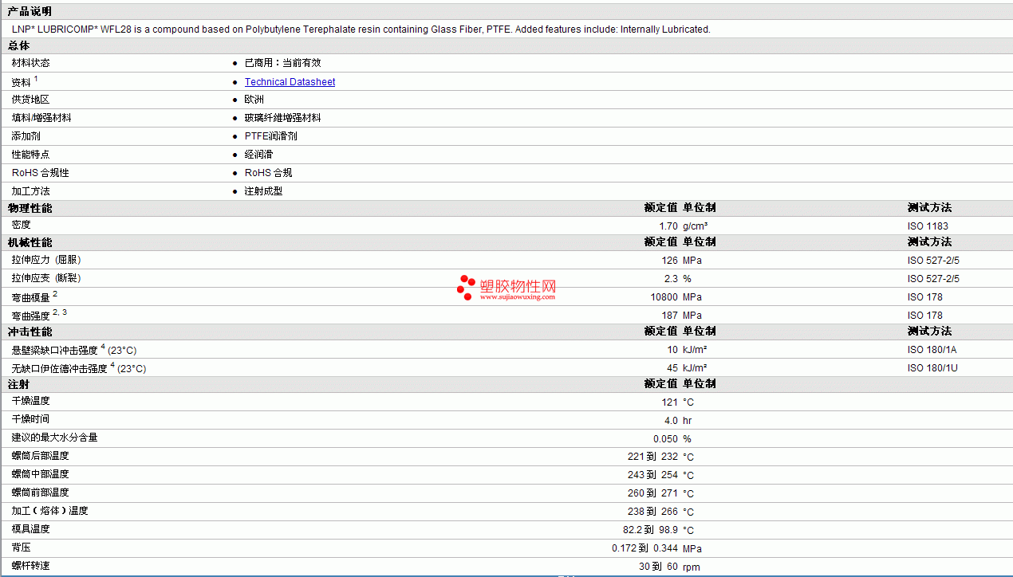Click the RoHS 合规性 label
1013x577 pixels.
point(41,173)
